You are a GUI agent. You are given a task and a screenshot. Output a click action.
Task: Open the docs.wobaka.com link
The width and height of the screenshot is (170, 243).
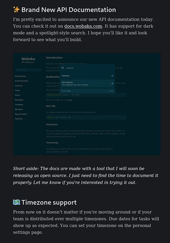[83, 26]
